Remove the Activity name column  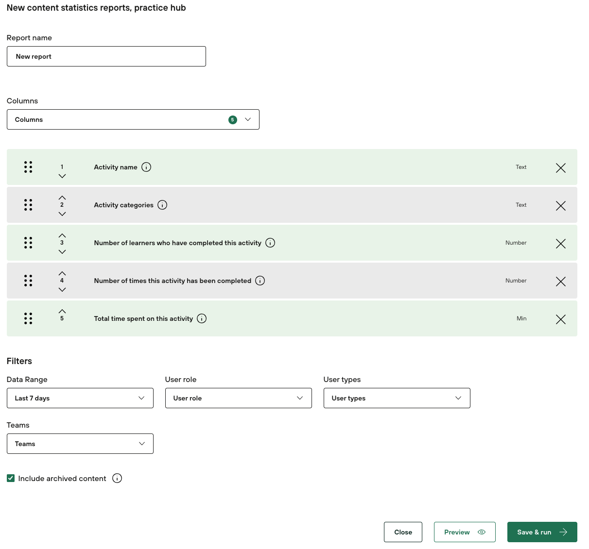[x=560, y=168]
